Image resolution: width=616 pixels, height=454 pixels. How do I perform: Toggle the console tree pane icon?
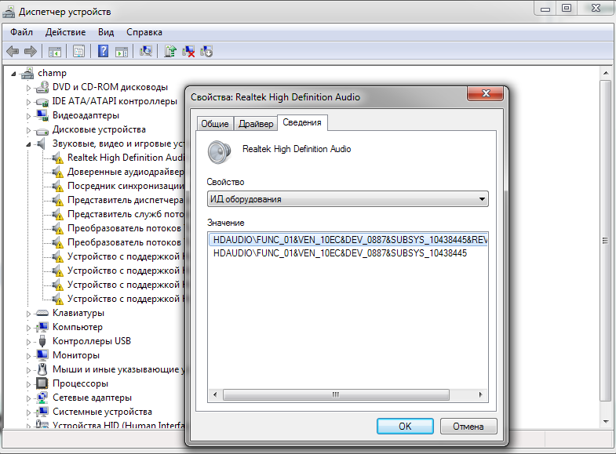coord(55,52)
